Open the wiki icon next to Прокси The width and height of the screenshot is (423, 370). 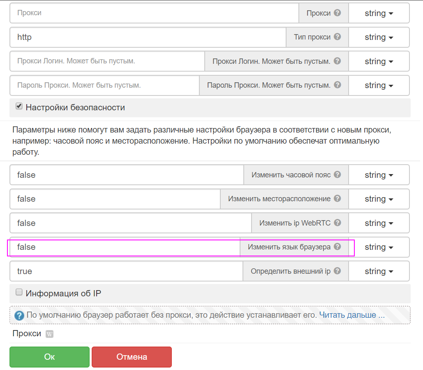(49, 334)
